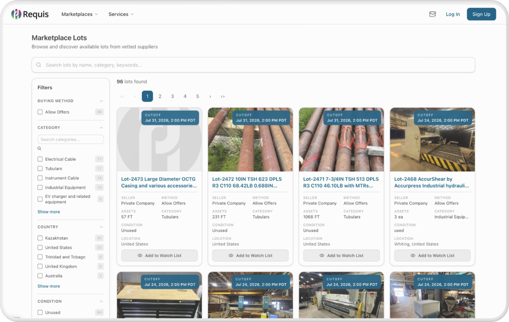Add Lot-2473 to Watch List
The image size is (509, 322).
tap(159, 255)
